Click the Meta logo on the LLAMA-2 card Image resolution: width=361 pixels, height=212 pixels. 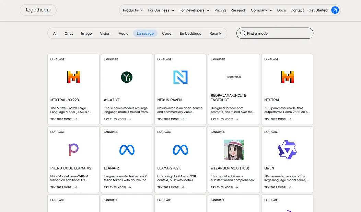click(127, 150)
